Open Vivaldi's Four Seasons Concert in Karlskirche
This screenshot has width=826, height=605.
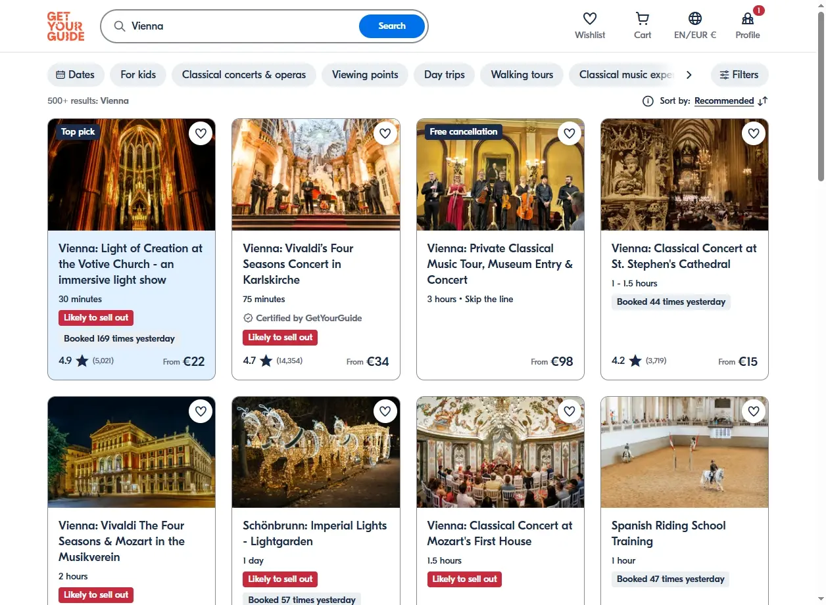click(x=299, y=264)
